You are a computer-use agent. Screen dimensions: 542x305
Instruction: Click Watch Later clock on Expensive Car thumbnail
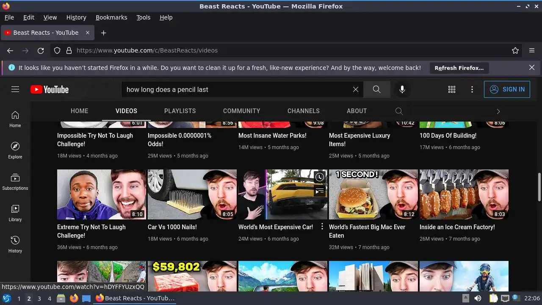pyautogui.click(x=320, y=177)
